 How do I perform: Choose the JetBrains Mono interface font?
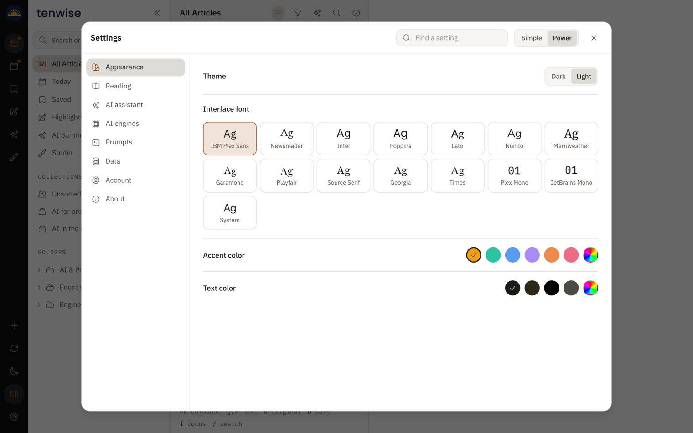(571, 175)
